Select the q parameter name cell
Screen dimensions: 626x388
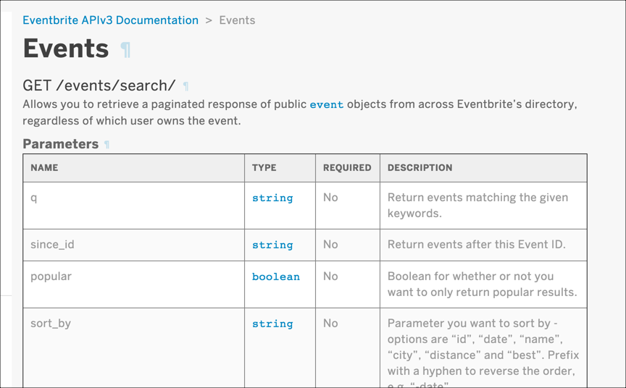(34, 198)
